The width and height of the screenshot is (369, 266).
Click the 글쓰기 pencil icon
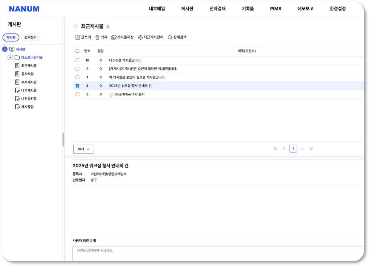click(78, 37)
